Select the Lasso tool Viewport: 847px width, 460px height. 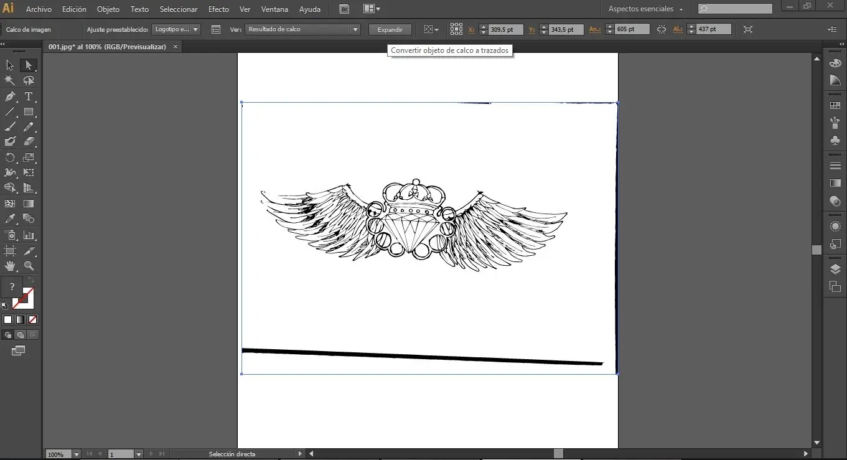pyautogui.click(x=29, y=81)
